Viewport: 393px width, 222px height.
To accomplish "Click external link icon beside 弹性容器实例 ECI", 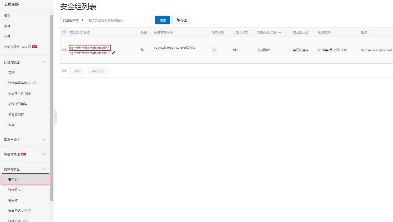I will point(35,83).
